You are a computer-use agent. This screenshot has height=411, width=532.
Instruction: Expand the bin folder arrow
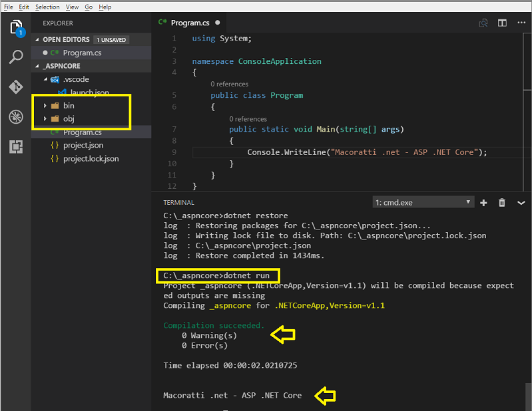45,106
